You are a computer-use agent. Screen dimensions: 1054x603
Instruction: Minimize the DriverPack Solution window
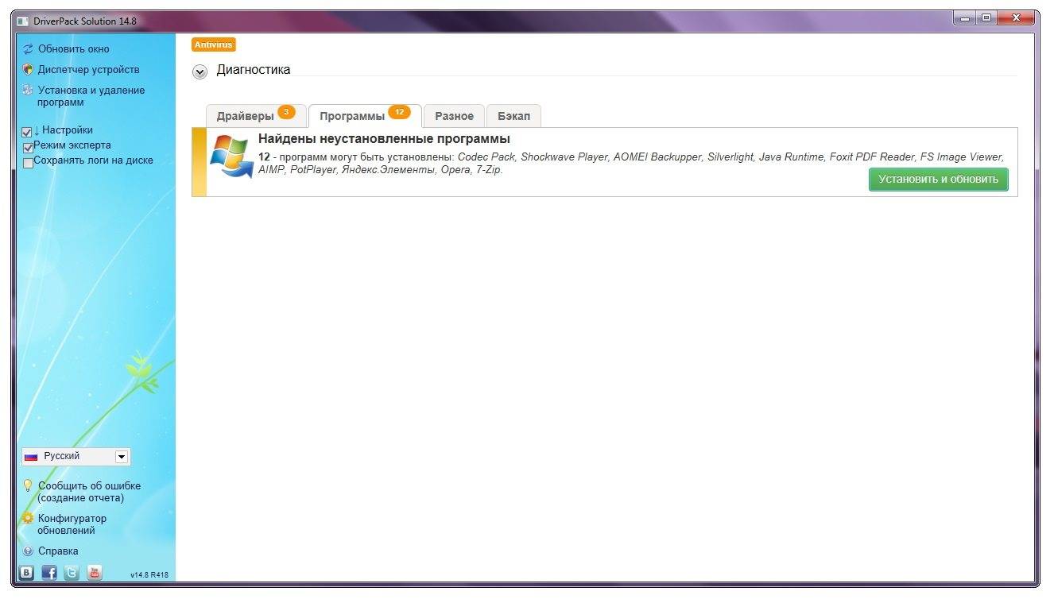point(965,18)
